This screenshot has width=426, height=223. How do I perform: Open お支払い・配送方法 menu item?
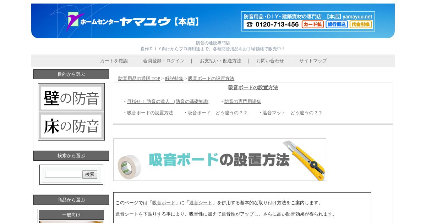[220, 61]
